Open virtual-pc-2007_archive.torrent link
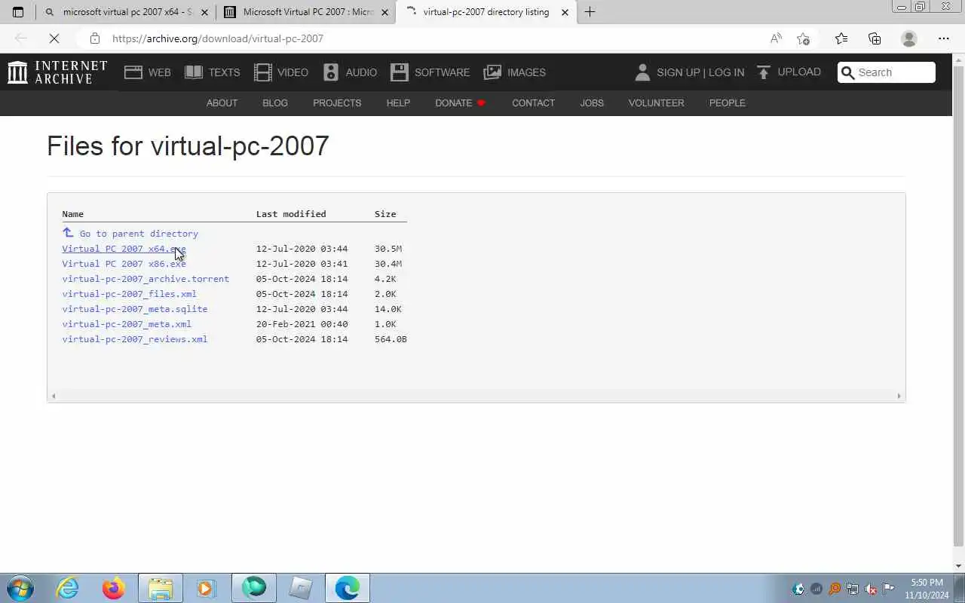Screen dimensions: 965x603 [146, 279]
